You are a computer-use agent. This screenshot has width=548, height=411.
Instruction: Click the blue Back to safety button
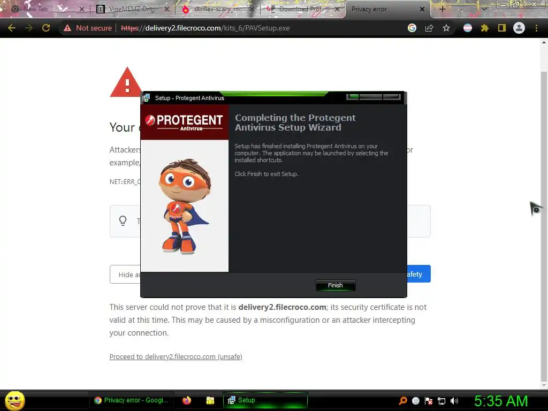click(x=418, y=274)
